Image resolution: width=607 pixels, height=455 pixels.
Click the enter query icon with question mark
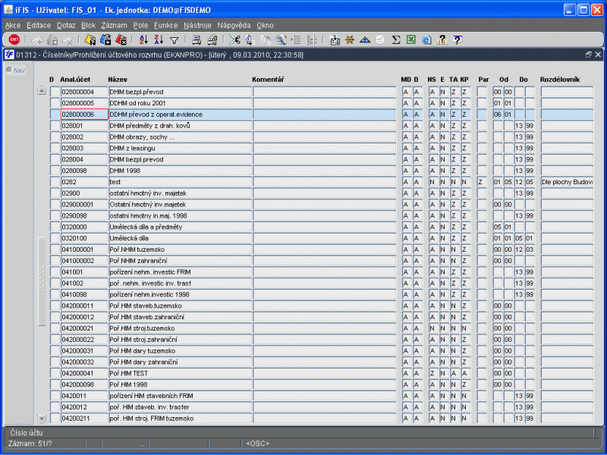90,39
